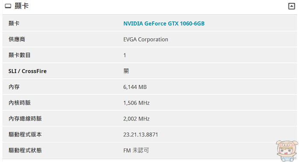The image size is (299, 162).
Task: Click the 驅動程式版本 row label
Action: click(25, 135)
